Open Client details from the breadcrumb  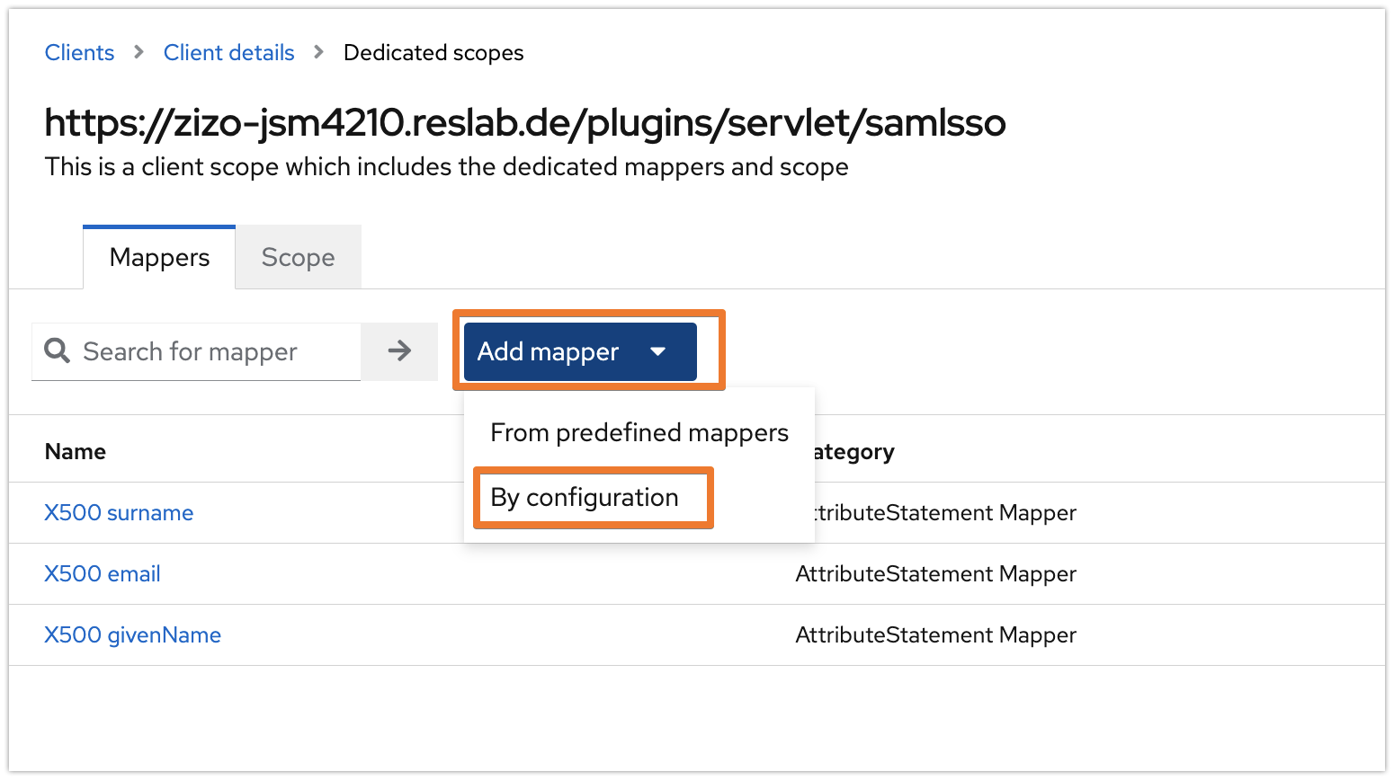coord(228,52)
